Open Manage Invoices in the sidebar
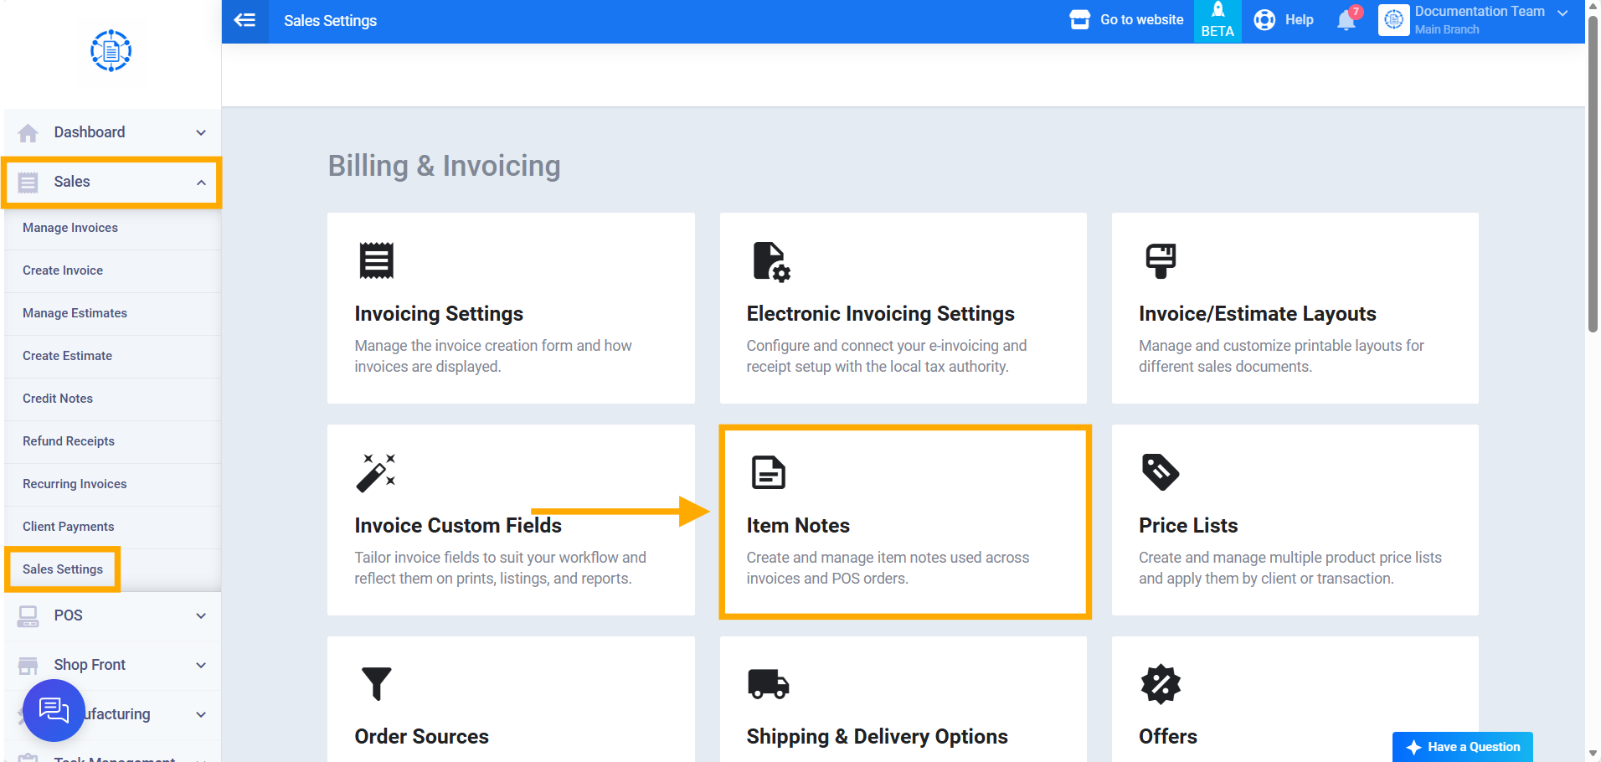Screen dimensions: 1601x762 coord(70,228)
